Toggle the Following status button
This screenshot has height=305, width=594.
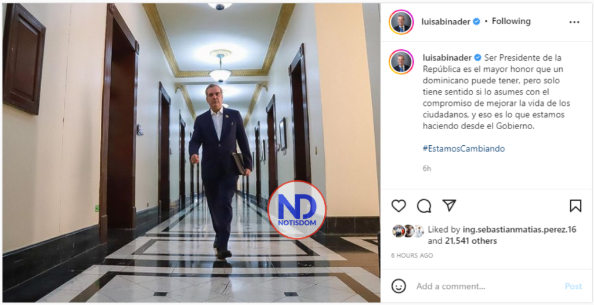click(x=511, y=21)
